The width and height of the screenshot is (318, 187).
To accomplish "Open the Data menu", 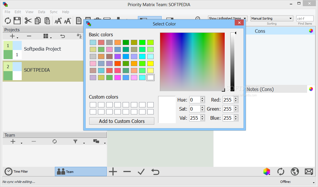I will tap(42, 12).
